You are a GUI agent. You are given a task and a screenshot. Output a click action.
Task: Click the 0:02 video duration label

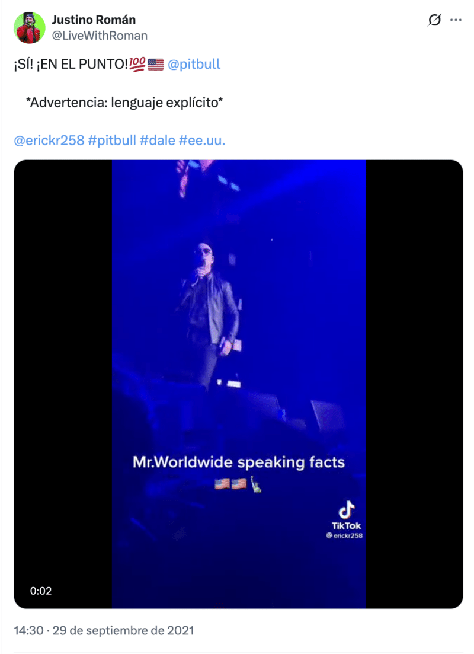click(41, 591)
